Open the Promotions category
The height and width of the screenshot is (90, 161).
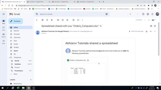click(19, 71)
